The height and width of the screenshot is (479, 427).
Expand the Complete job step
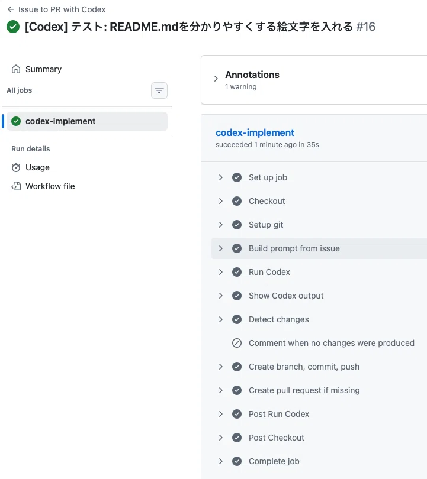(220, 461)
